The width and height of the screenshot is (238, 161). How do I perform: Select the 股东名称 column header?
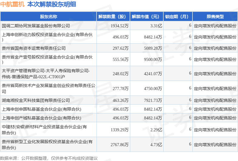[49, 16]
